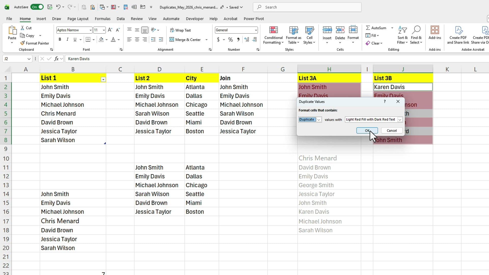
Task: Toggle Bold formatting
Action: (60, 39)
